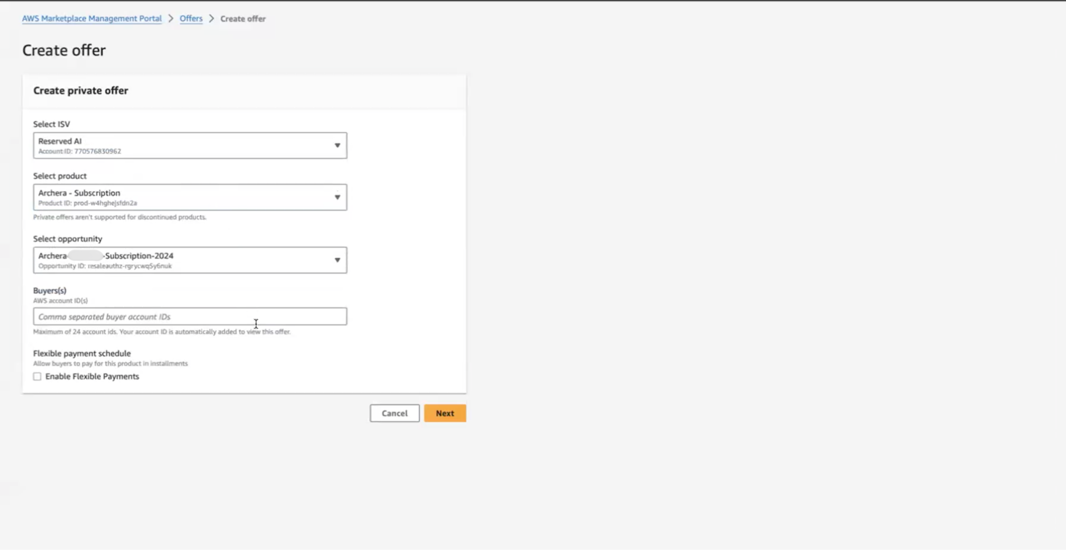Cancel the private offer creation
1066x550 pixels.
pyautogui.click(x=394, y=413)
